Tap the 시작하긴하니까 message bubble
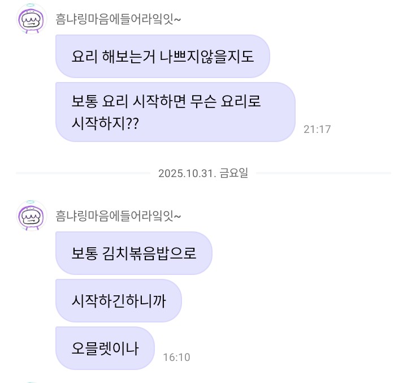The height and width of the screenshot is (383, 407). (119, 300)
